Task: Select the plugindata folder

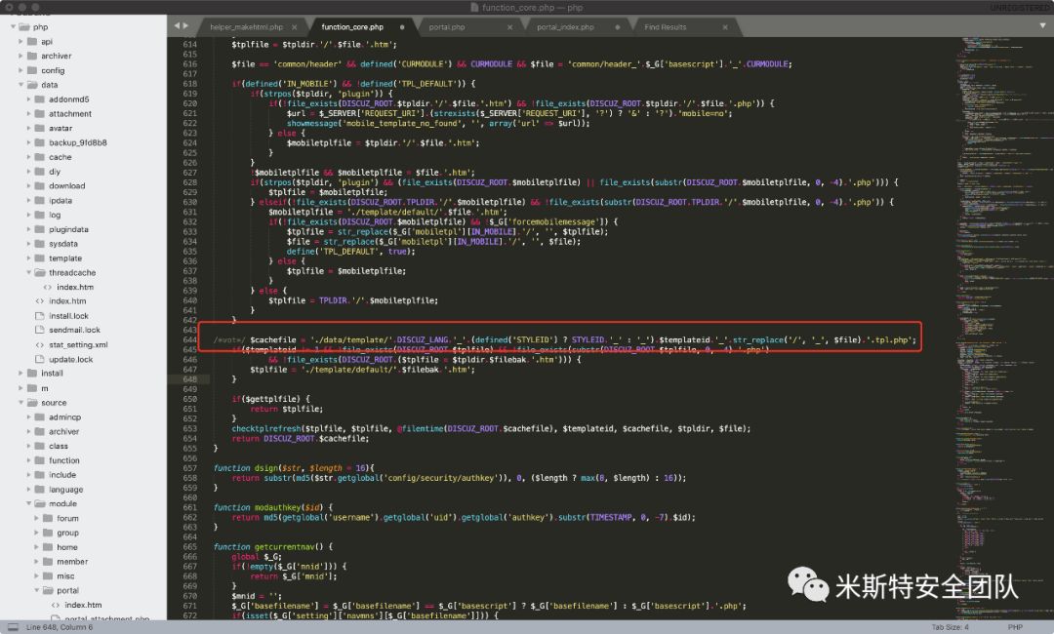Action: coord(68,229)
